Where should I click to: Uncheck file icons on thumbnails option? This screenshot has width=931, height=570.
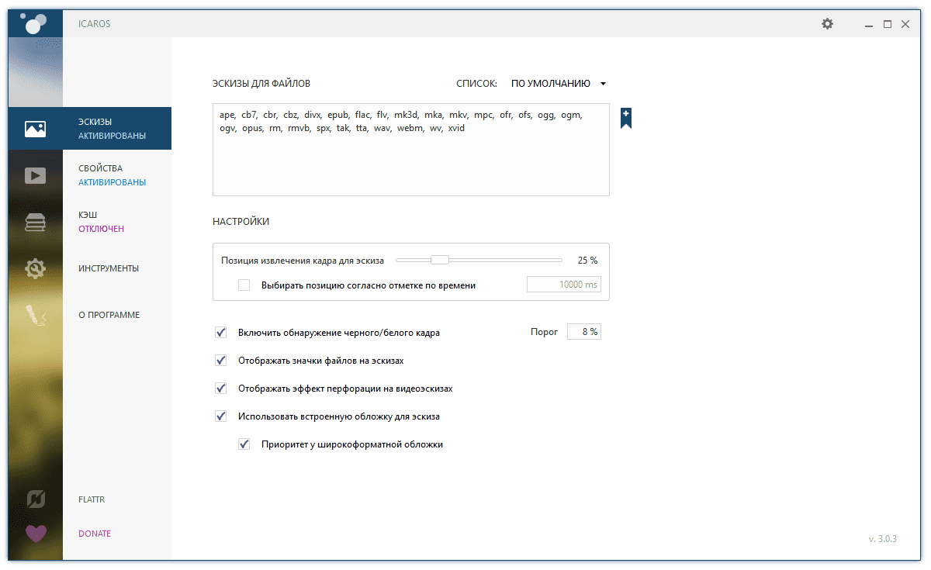[221, 361]
